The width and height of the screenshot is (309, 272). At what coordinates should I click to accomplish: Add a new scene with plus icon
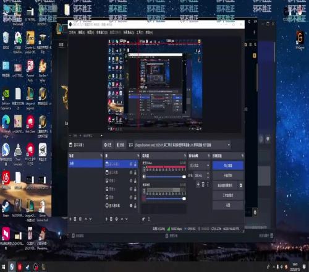point(70,219)
